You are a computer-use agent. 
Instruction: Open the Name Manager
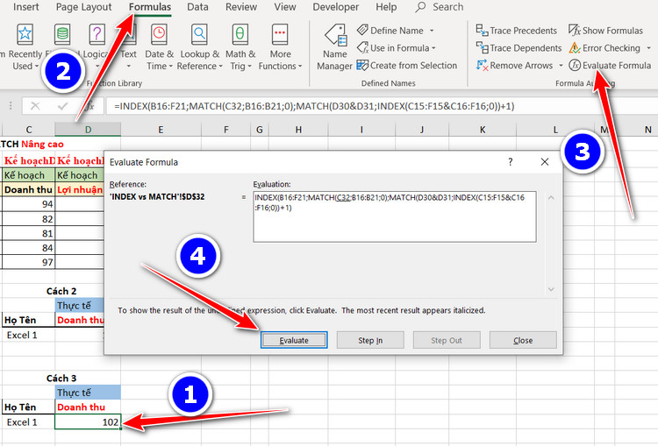point(334,47)
